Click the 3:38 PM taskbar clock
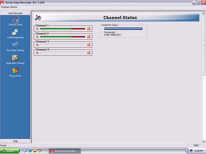Image resolution: width=206 pixels, height=154 pixels. click(x=198, y=151)
